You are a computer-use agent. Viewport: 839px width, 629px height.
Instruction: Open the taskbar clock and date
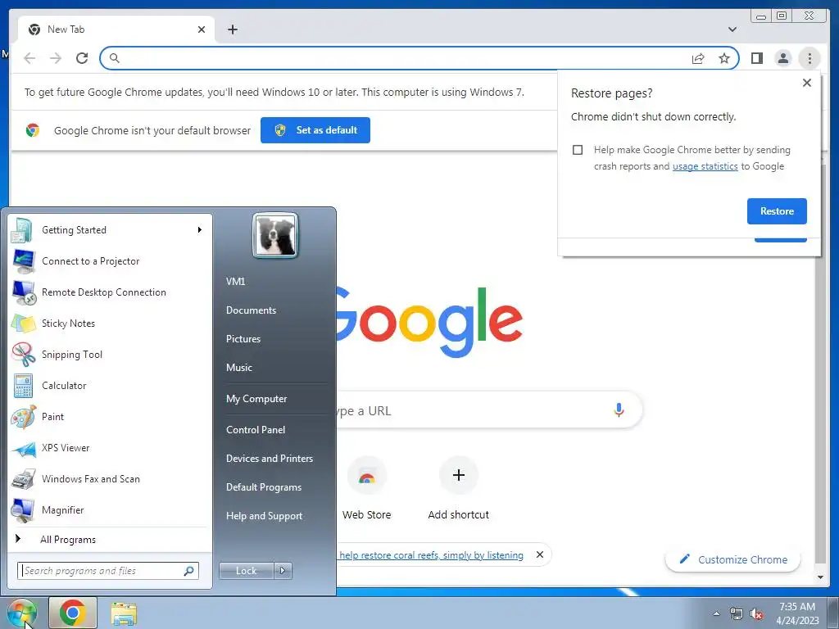(x=797, y=613)
